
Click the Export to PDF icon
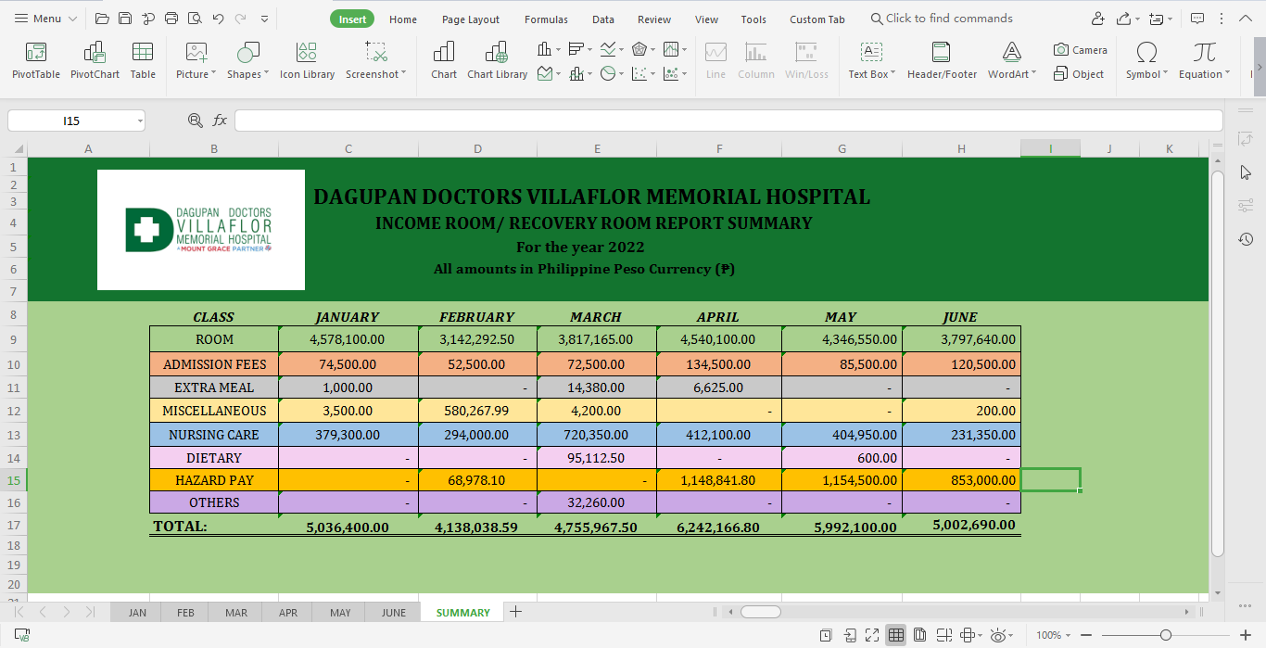tap(148, 19)
